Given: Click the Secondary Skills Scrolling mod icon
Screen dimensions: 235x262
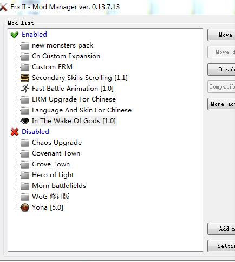Looking at the screenshot, I should point(25,78).
